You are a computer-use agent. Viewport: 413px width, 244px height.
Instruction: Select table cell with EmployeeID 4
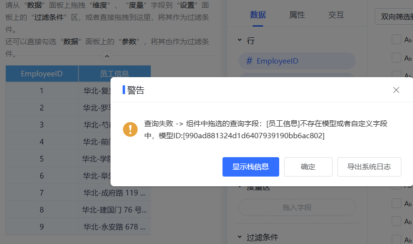point(42,142)
